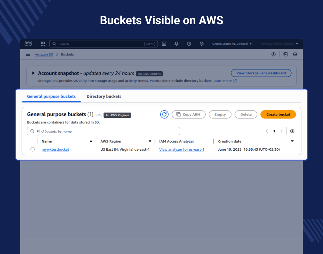
Task: Focus the top Search field
Action: [104, 44]
